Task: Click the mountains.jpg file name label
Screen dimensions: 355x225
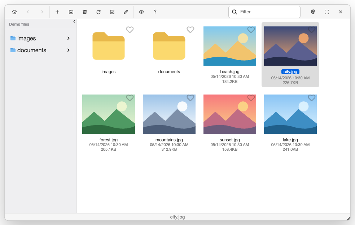Action: point(169,140)
